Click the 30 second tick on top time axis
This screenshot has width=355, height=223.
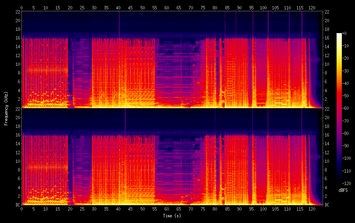click(x=94, y=8)
